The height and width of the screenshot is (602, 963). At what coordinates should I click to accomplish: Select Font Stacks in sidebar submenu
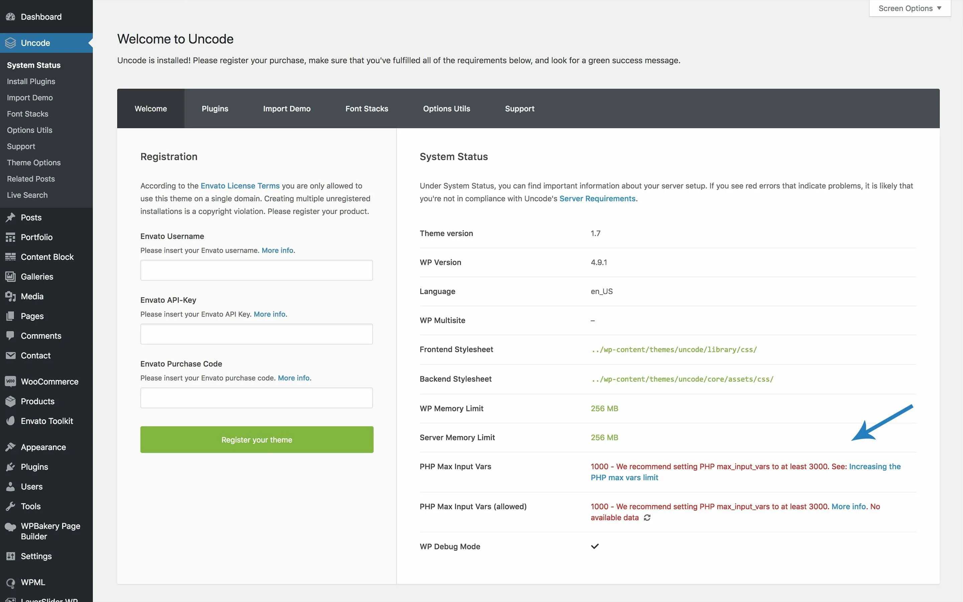click(27, 114)
